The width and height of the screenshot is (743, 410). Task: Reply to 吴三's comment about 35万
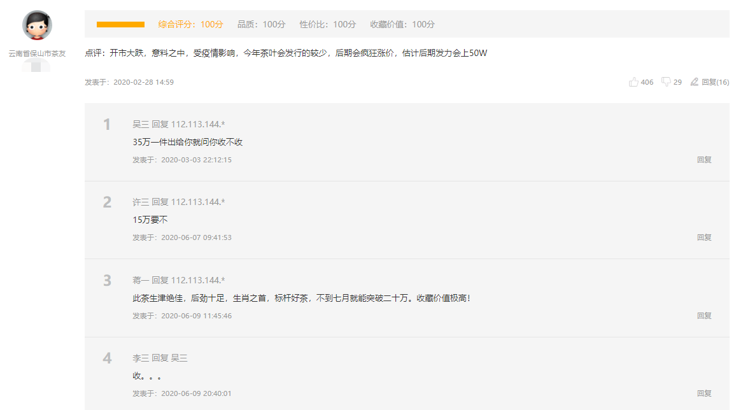[704, 160]
